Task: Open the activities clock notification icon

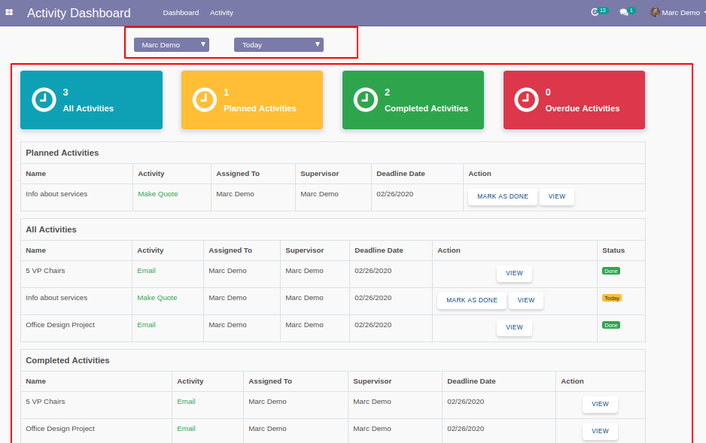Action: pos(595,12)
